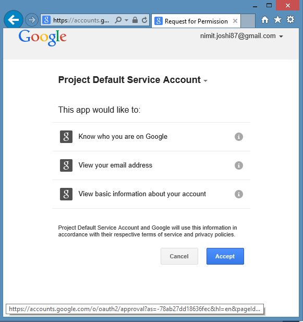Click the search magnifier in address bar
The height and width of the screenshot is (322, 303).
point(118,20)
